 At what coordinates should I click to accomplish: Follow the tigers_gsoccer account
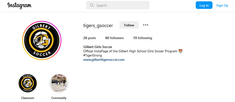[129, 25]
